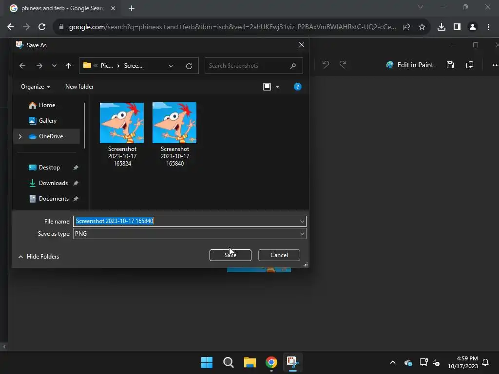Open Chrome tab search dropdown chevron
The height and width of the screenshot is (374, 499).
click(421, 7)
